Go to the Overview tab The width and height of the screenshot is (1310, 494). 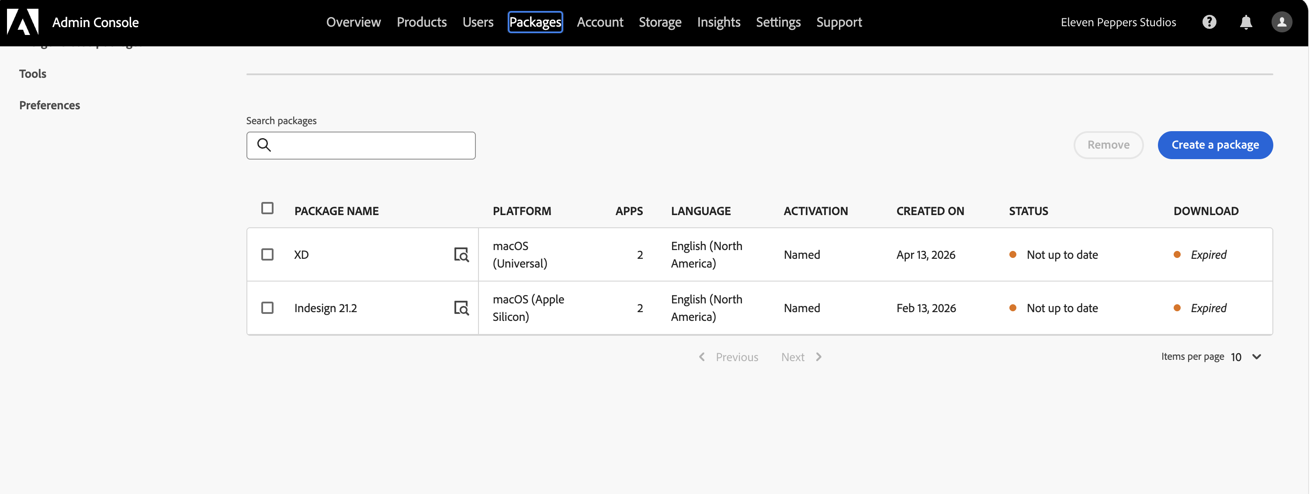pyautogui.click(x=353, y=22)
